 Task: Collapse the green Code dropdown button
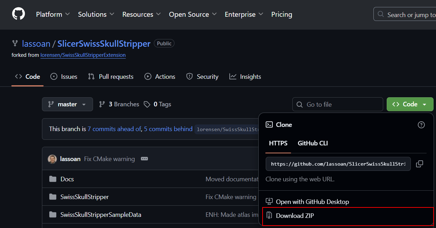(x=410, y=104)
